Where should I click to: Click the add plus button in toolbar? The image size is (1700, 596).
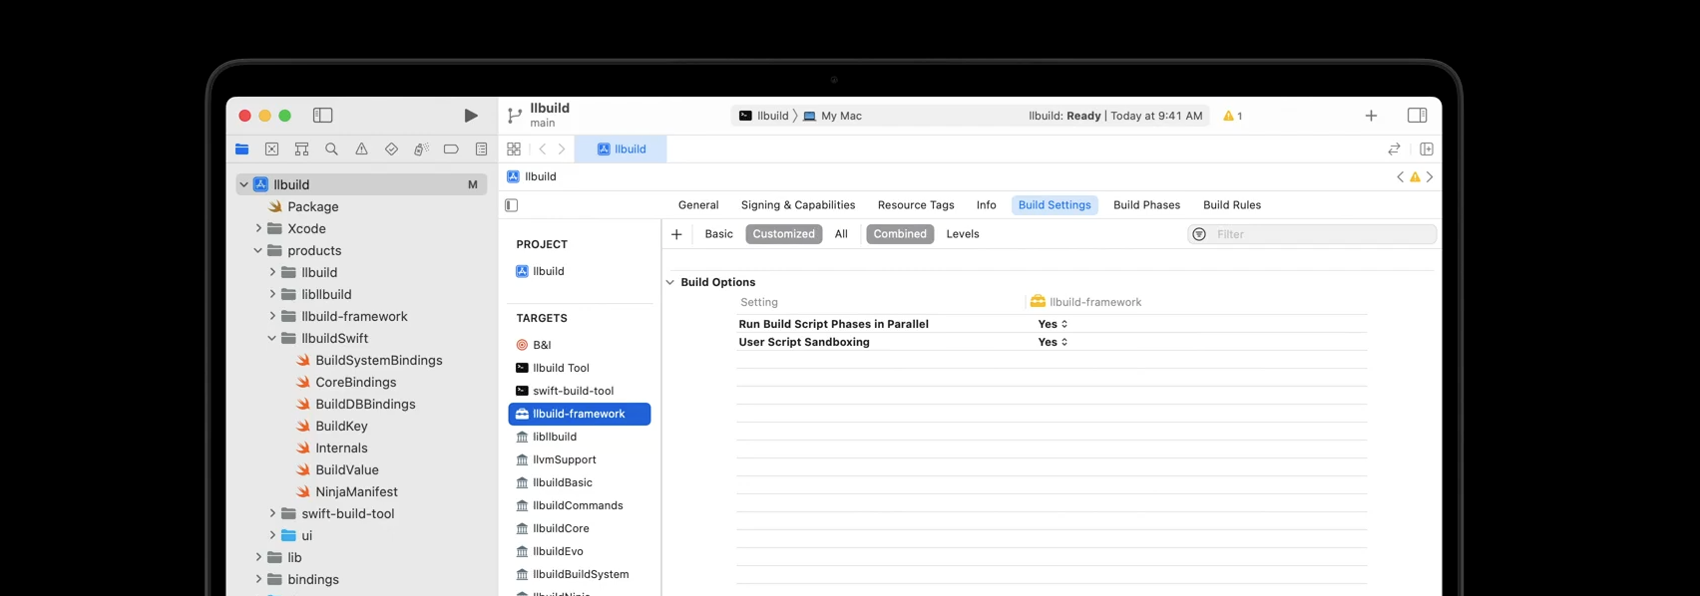point(1371,116)
